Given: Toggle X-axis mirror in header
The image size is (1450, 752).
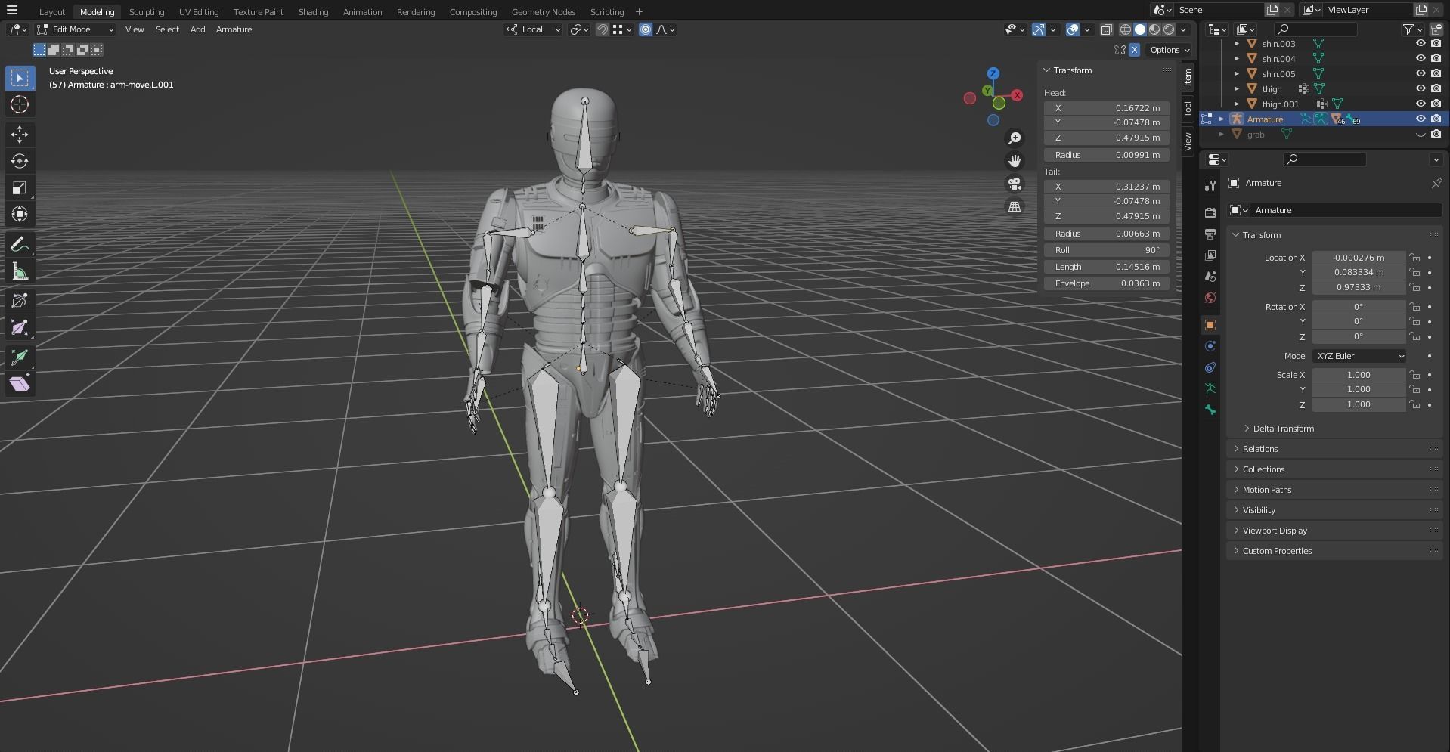Looking at the screenshot, I should (1134, 50).
